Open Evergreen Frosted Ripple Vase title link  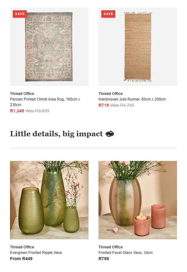[36, 253]
